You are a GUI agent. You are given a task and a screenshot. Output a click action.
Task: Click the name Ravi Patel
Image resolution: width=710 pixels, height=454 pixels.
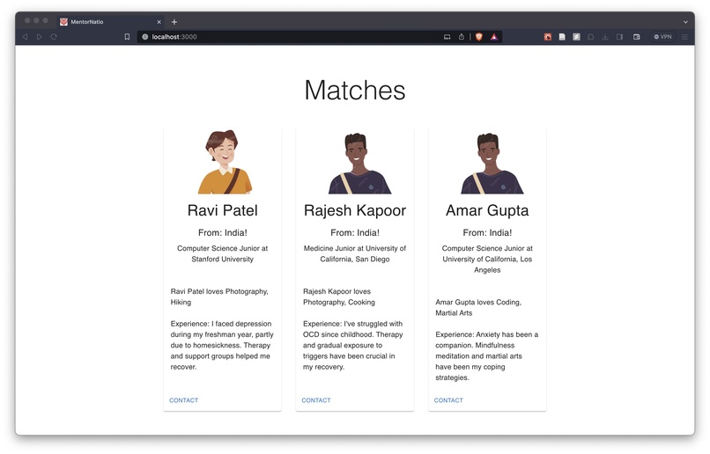click(x=222, y=210)
